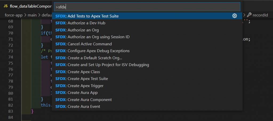
Task: Select SFDX: Cancel Active Command
Action: (83, 44)
